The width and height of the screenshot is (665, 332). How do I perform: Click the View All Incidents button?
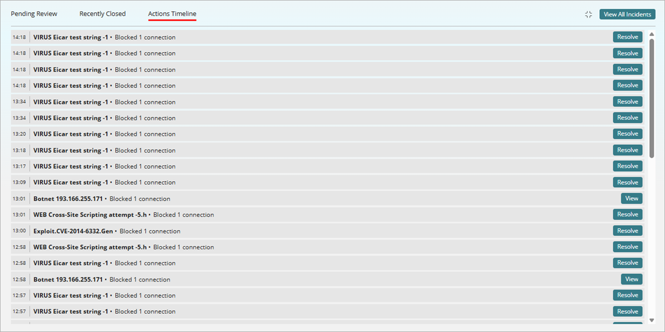[x=627, y=15]
